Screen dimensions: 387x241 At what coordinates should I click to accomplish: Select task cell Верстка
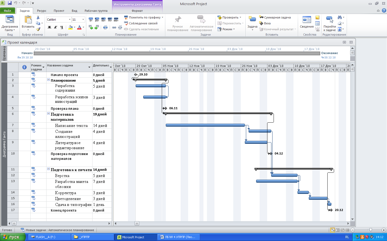click(69, 176)
